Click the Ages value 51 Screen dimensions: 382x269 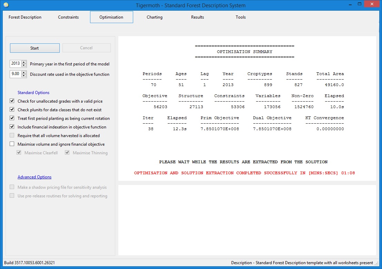(x=181, y=85)
